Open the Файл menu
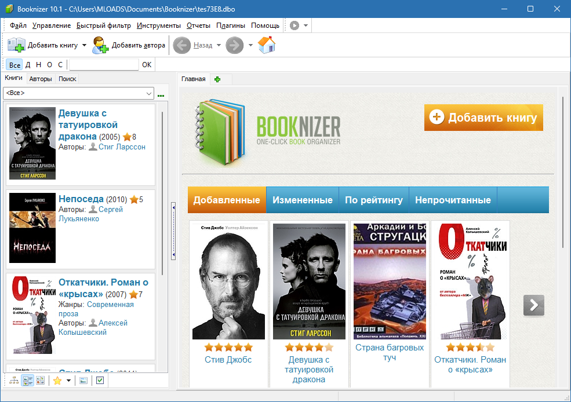Viewport: 571px width, 402px height. 18,25
